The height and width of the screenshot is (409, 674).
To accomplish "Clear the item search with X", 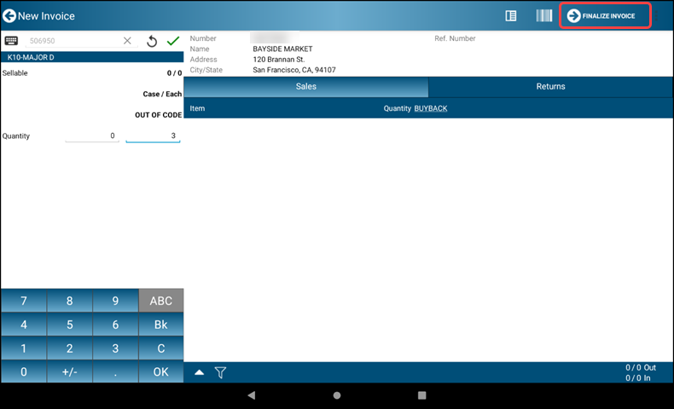I will click(x=127, y=41).
